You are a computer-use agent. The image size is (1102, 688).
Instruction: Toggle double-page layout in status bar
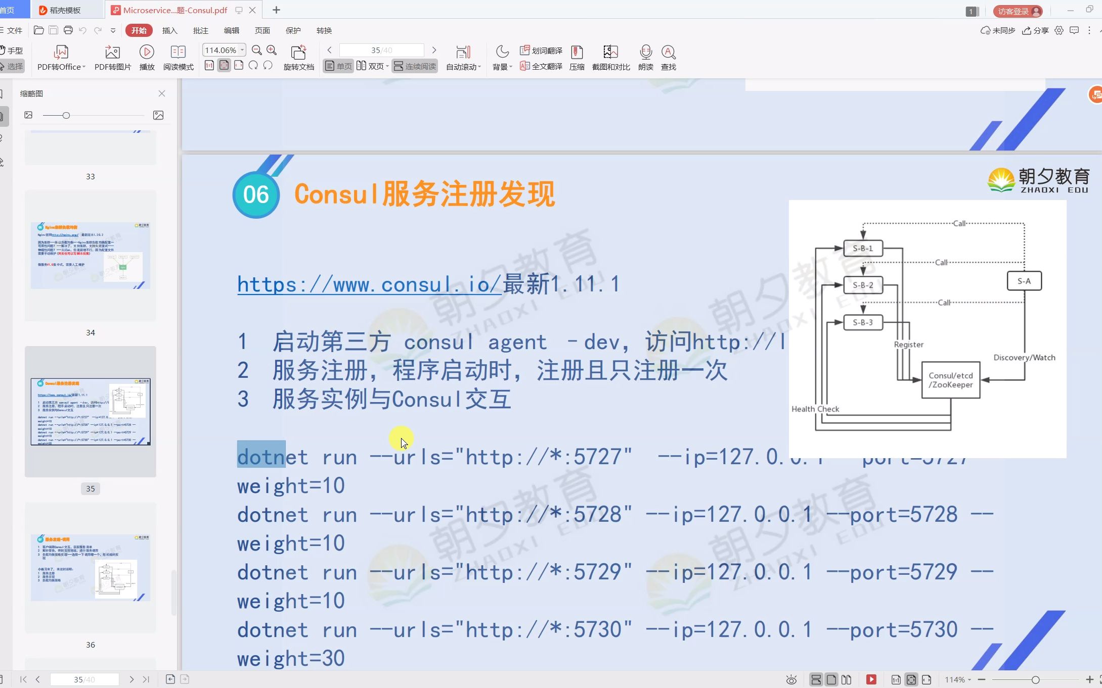pos(847,679)
